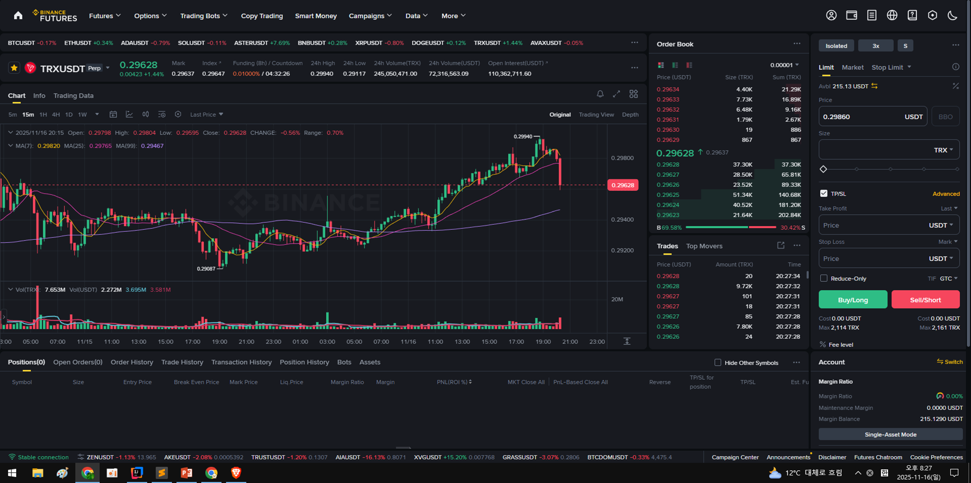The image size is (971, 483).
Task: Click the order size percentage slider handle
Action: coord(823,169)
